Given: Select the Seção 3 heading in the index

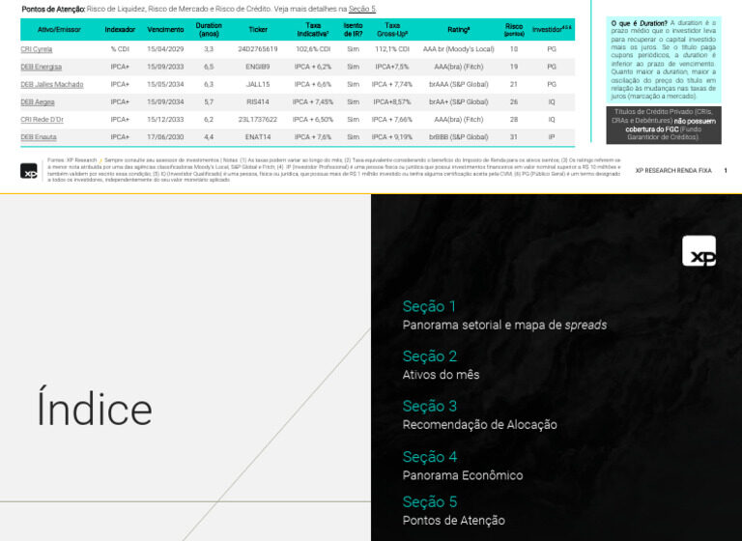Looking at the screenshot, I should coord(430,406).
